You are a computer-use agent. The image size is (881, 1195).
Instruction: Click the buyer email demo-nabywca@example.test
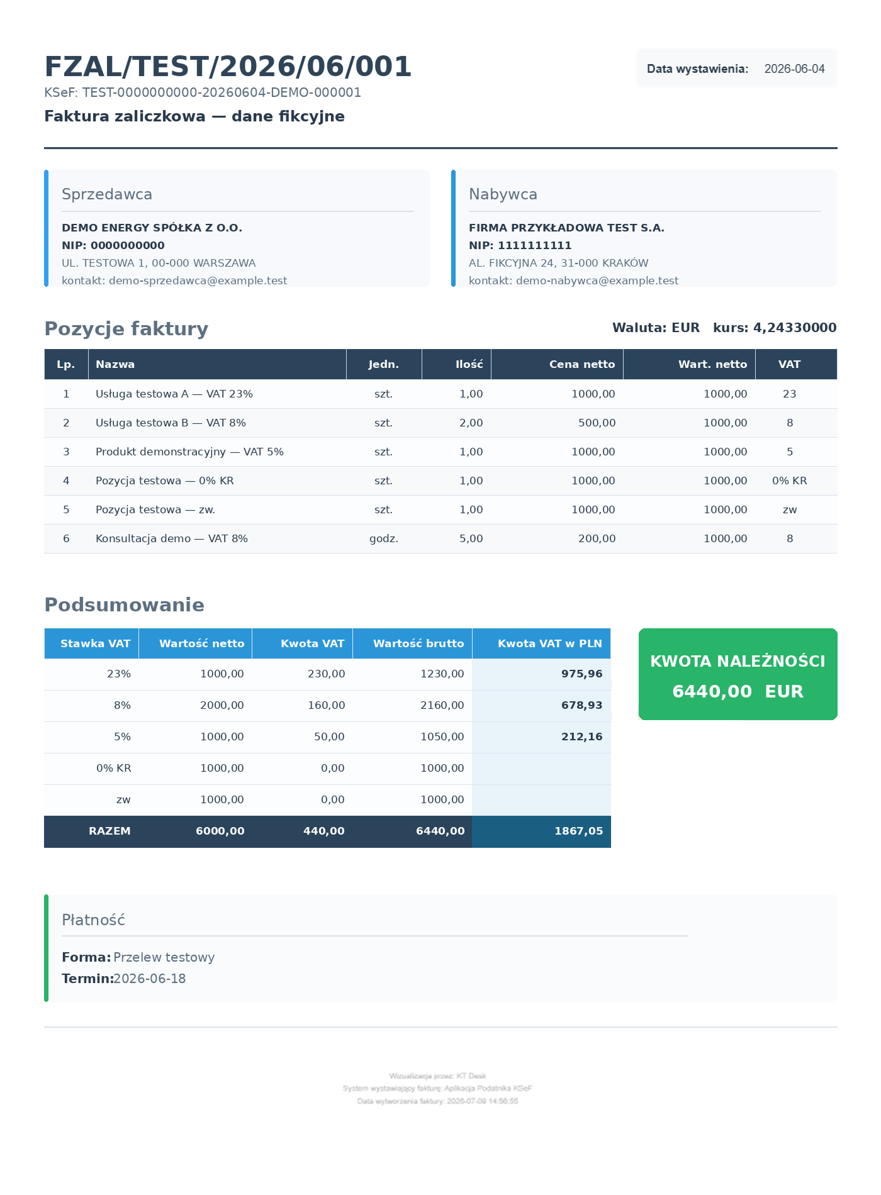(597, 281)
